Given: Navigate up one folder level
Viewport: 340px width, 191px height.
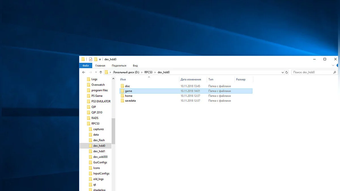Looking at the screenshot, I should tap(101, 72).
